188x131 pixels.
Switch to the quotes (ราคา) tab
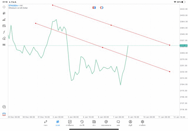click(46, 123)
